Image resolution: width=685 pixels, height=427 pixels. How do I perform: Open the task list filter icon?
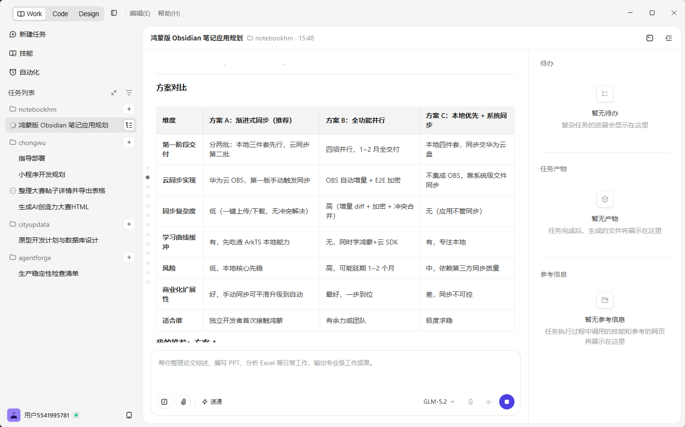(129, 93)
